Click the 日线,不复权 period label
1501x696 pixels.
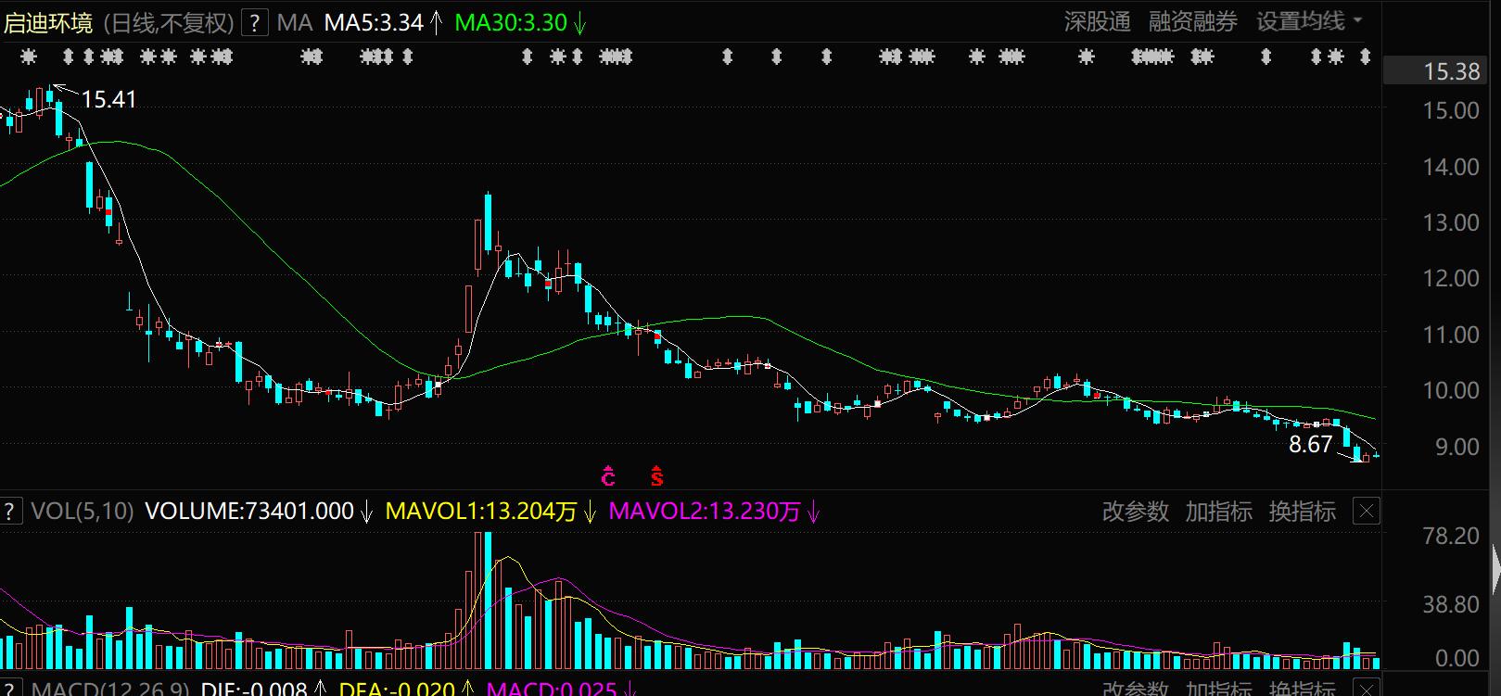pos(167,23)
